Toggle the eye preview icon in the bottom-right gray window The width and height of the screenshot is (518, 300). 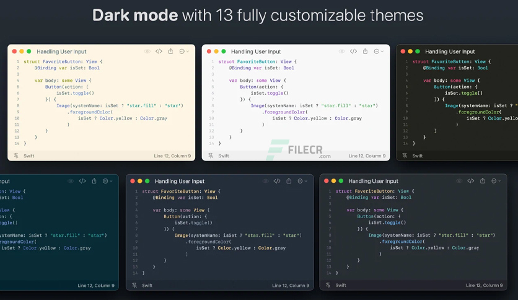tap(459, 181)
